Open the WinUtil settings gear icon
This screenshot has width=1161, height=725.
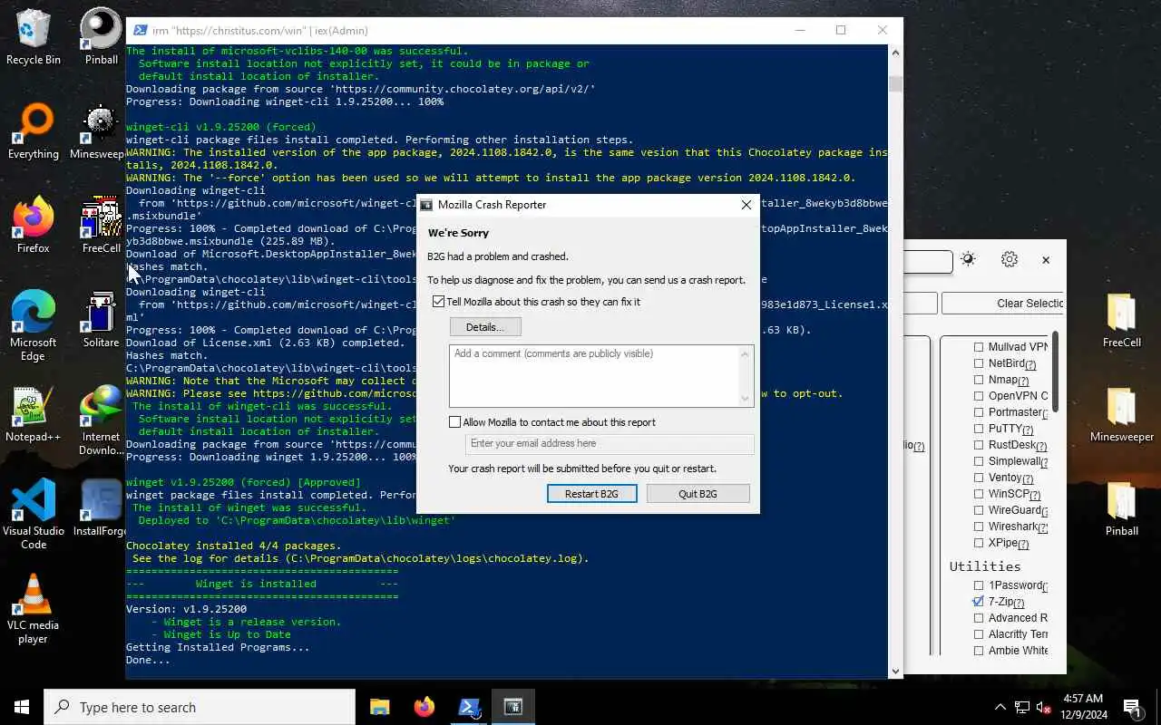pyautogui.click(x=1010, y=260)
